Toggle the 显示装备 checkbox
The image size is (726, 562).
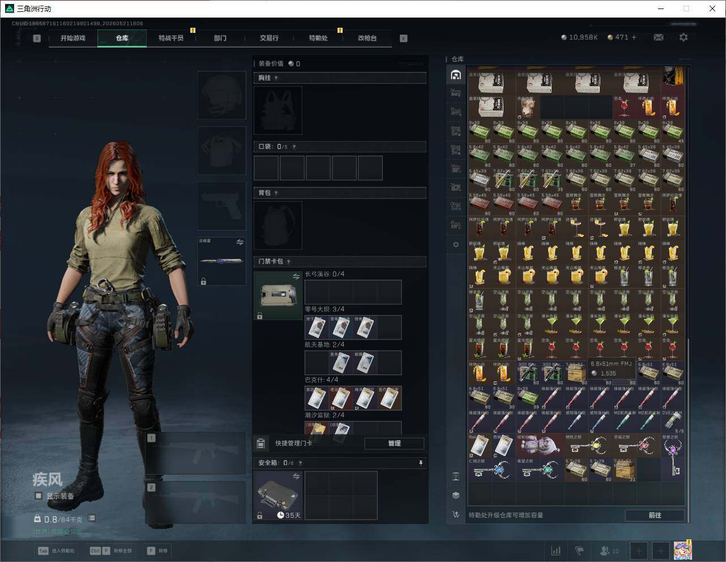(39, 496)
